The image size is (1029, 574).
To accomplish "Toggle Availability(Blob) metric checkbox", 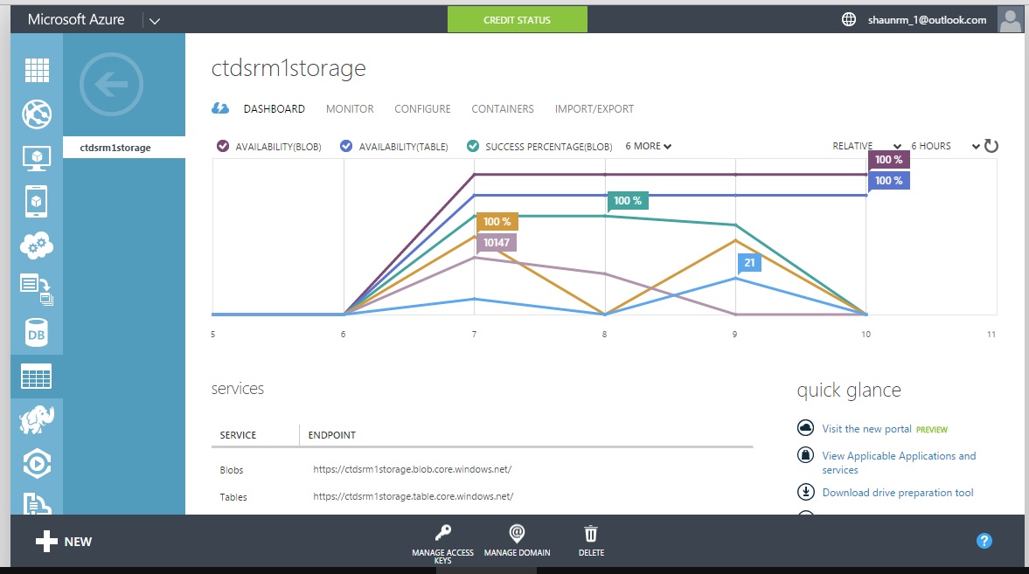I will click(223, 146).
